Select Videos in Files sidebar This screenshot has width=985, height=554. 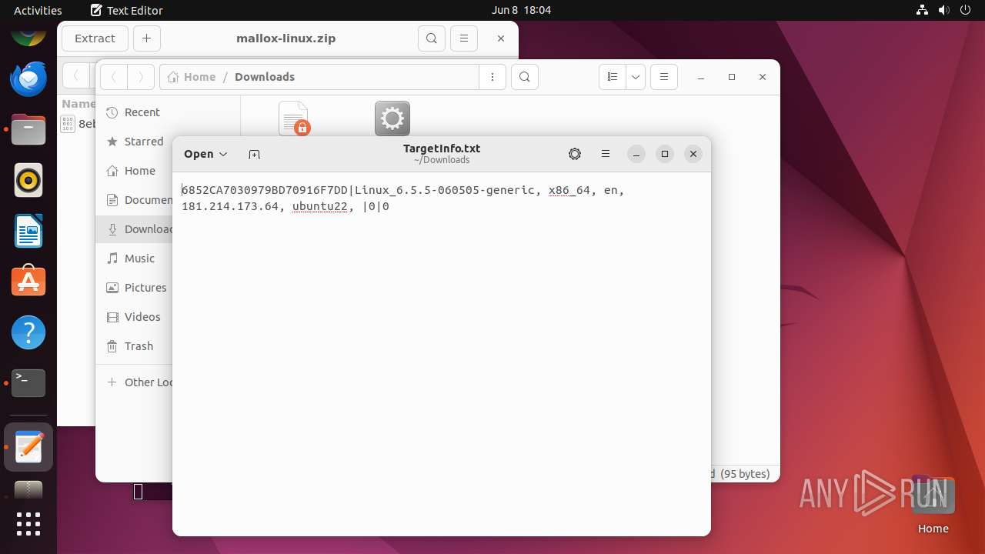coord(133,317)
